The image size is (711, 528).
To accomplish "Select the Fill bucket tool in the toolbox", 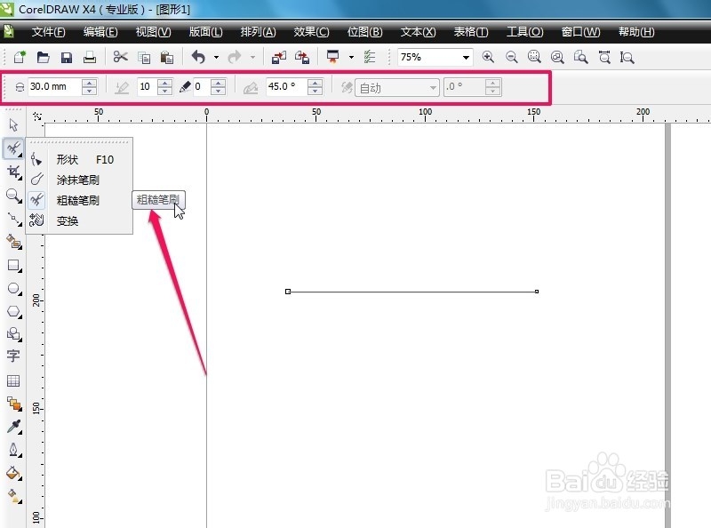I will [x=13, y=473].
